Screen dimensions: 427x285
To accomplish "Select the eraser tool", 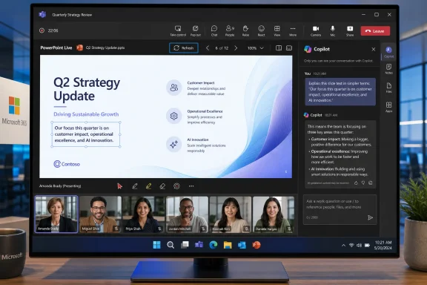I will click(x=162, y=186).
